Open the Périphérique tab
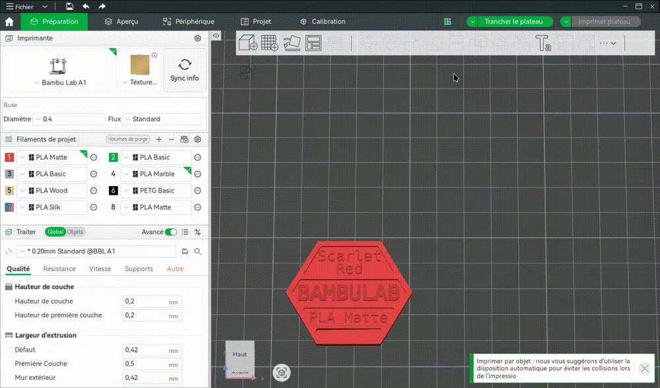 189,22
